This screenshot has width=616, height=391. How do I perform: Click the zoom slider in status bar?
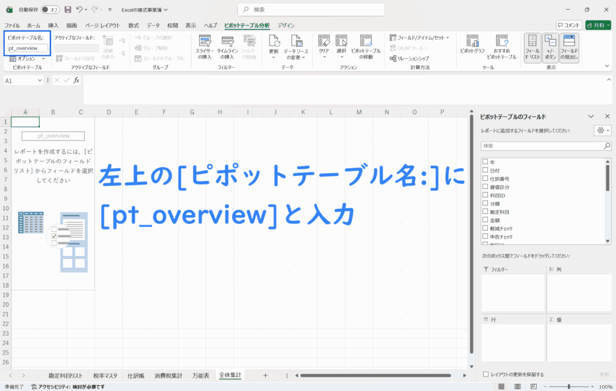[569, 387]
